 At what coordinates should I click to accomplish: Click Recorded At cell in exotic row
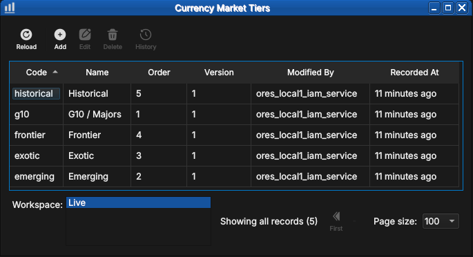point(414,155)
